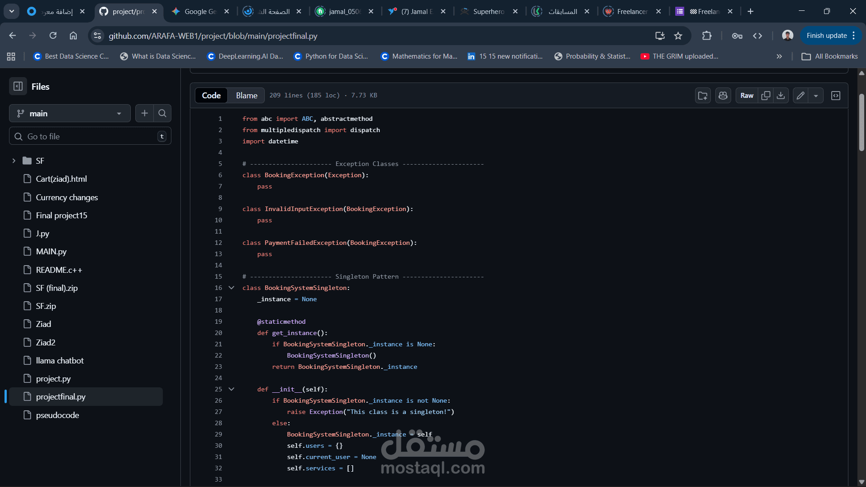
Task: Click the add file plus icon
Action: [x=144, y=114]
